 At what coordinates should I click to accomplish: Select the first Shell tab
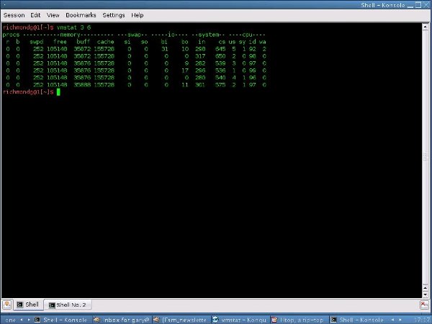(x=29, y=305)
